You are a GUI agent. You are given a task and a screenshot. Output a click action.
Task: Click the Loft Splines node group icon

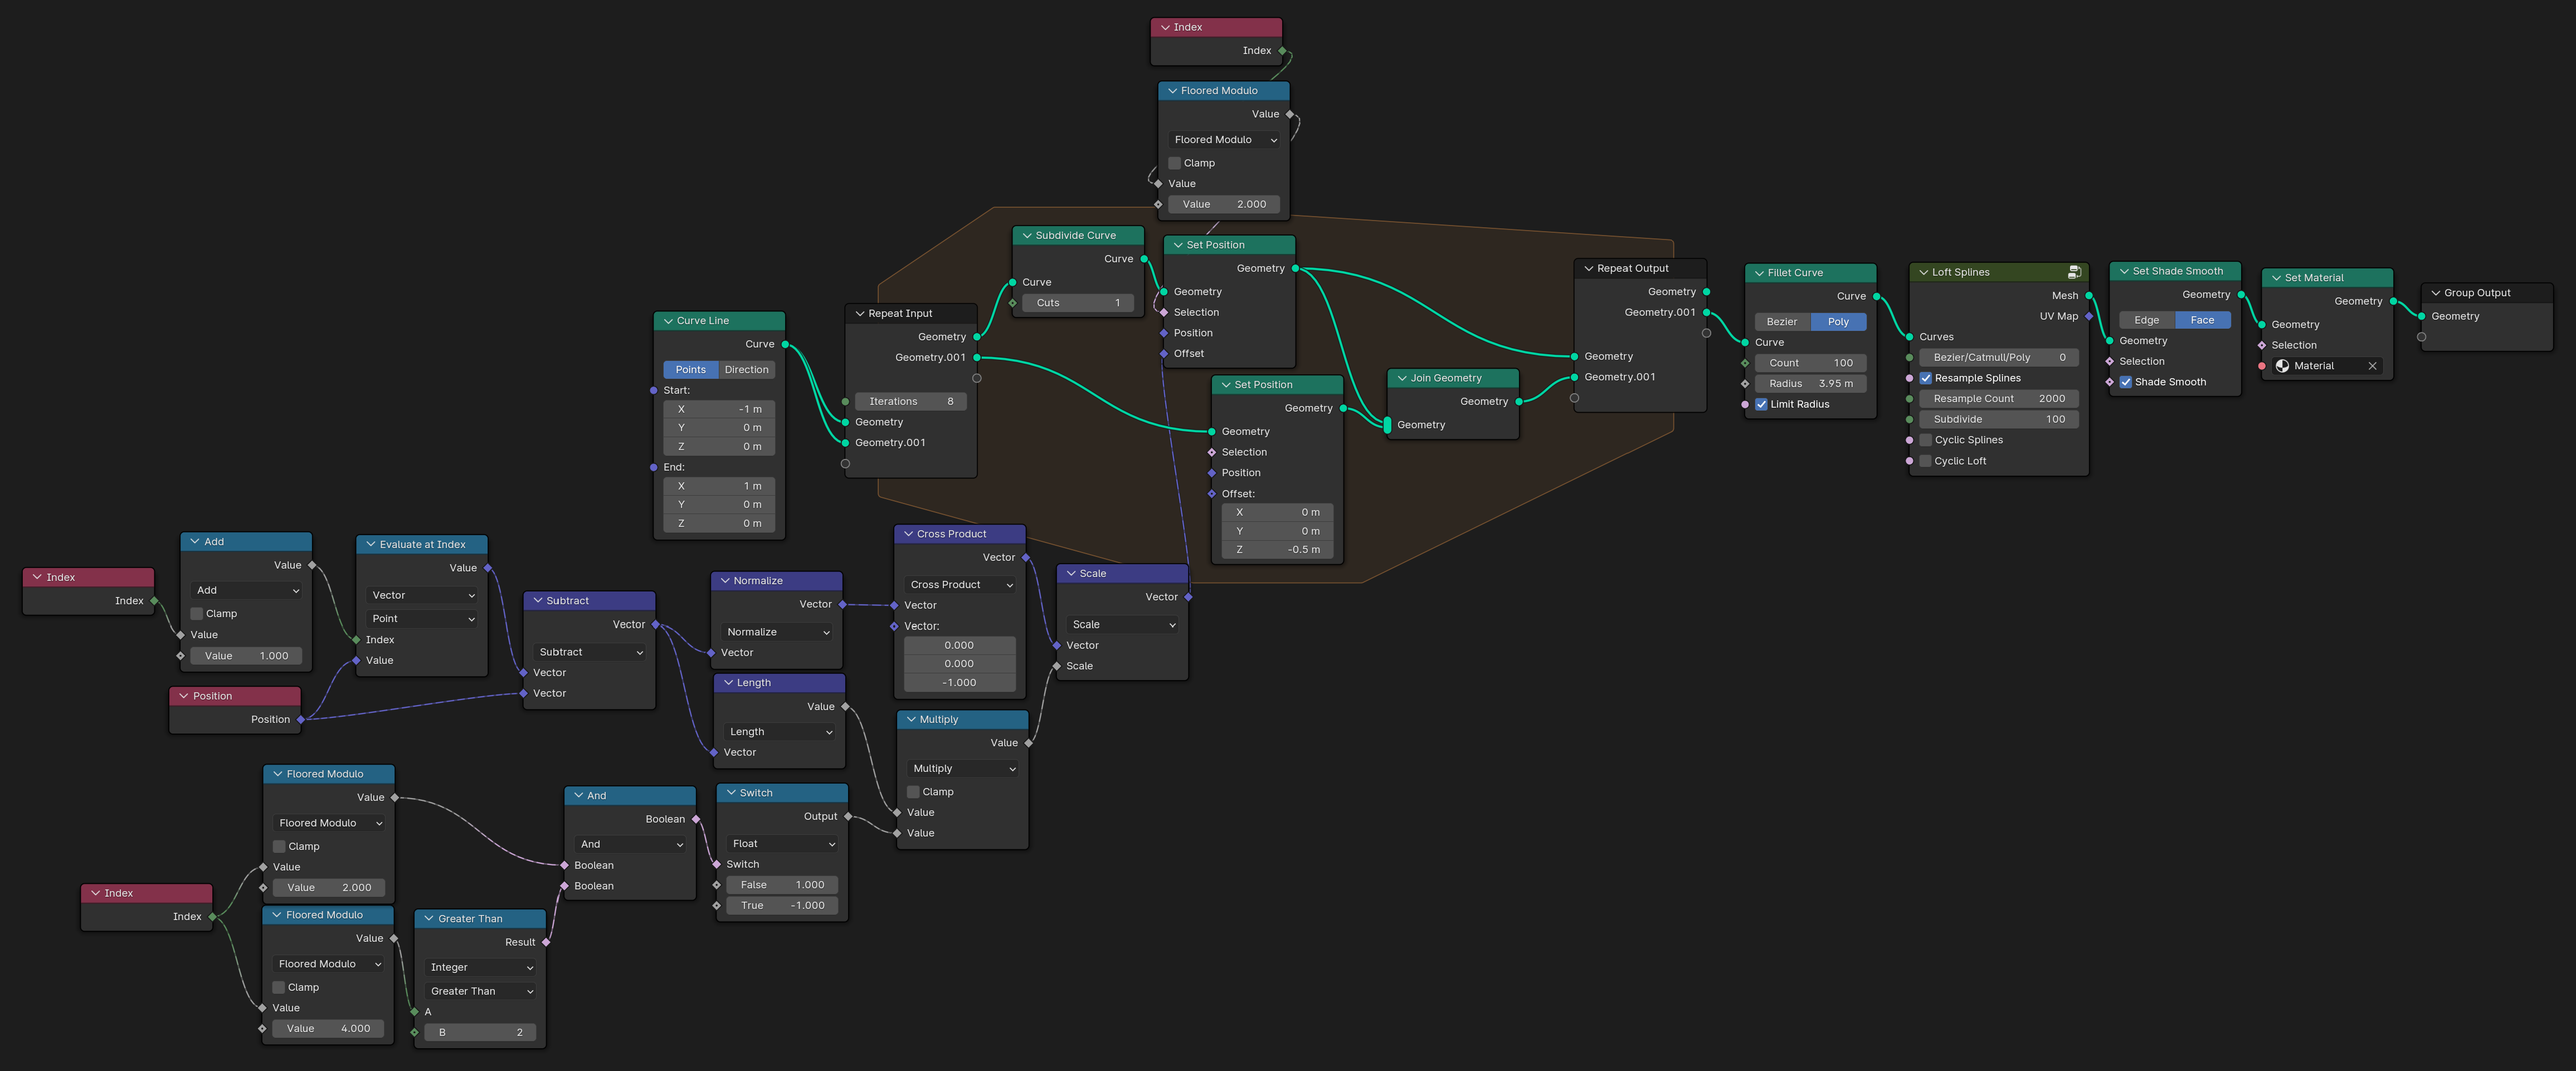pos(2074,272)
